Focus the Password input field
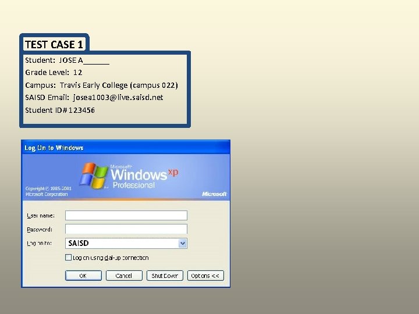419x314 pixels. 126,229
